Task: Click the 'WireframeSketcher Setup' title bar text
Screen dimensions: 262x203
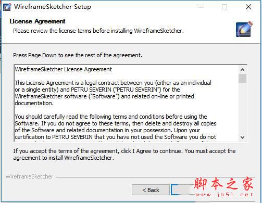Action: point(53,7)
